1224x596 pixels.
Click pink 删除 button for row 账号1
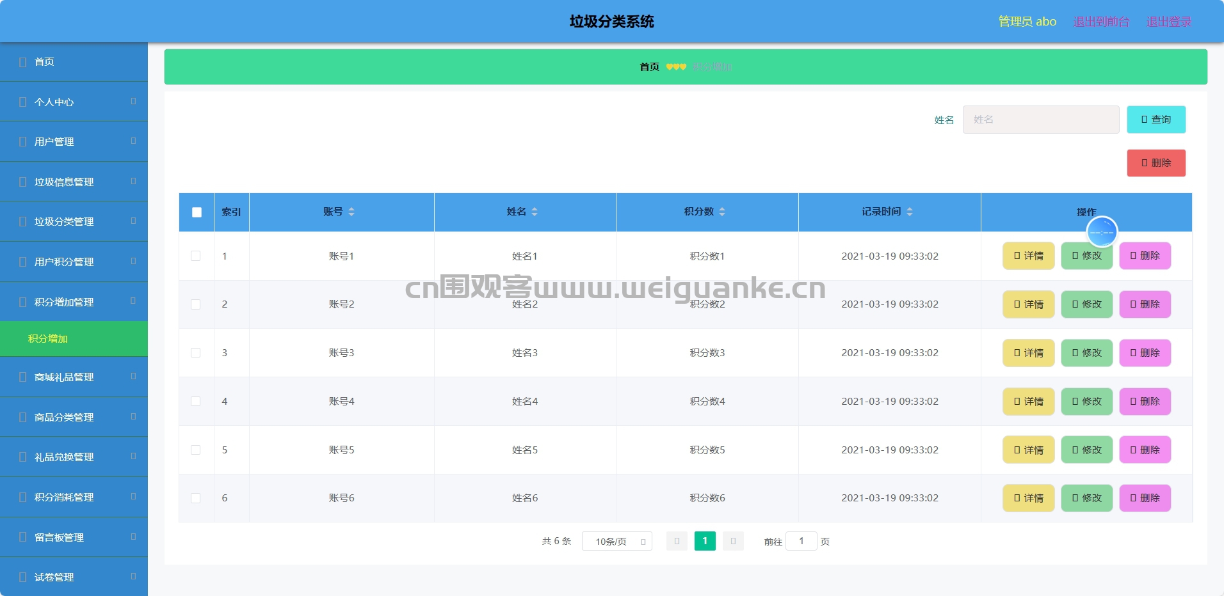(1145, 256)
